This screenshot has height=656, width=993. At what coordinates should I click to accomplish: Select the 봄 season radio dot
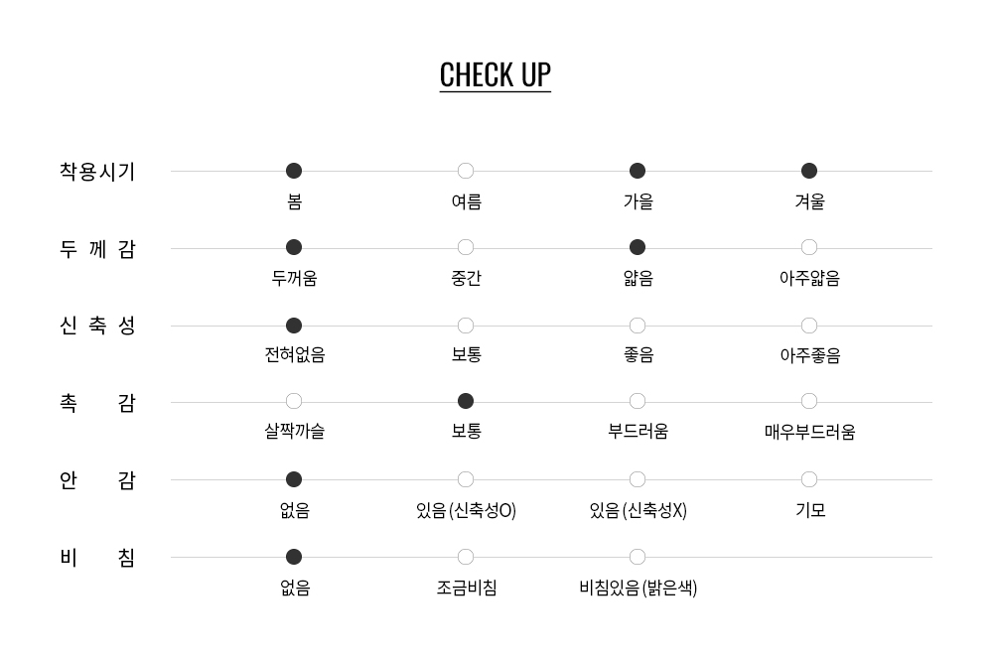[294, 171]
